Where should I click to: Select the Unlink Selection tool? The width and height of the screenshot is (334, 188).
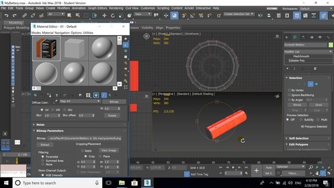(33, 15)
